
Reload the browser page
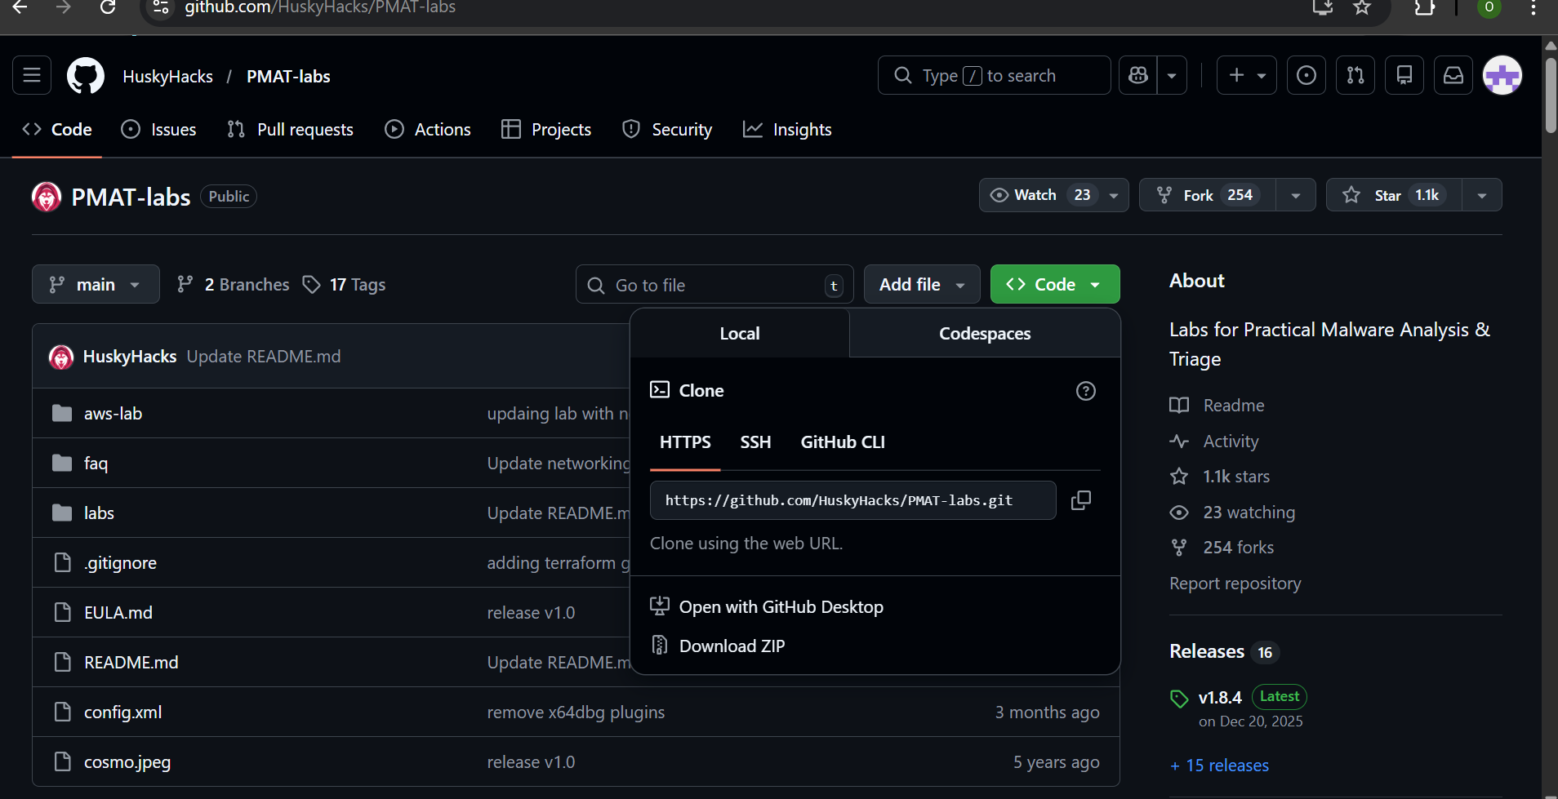pyautogui.click(x=108, y=8)
